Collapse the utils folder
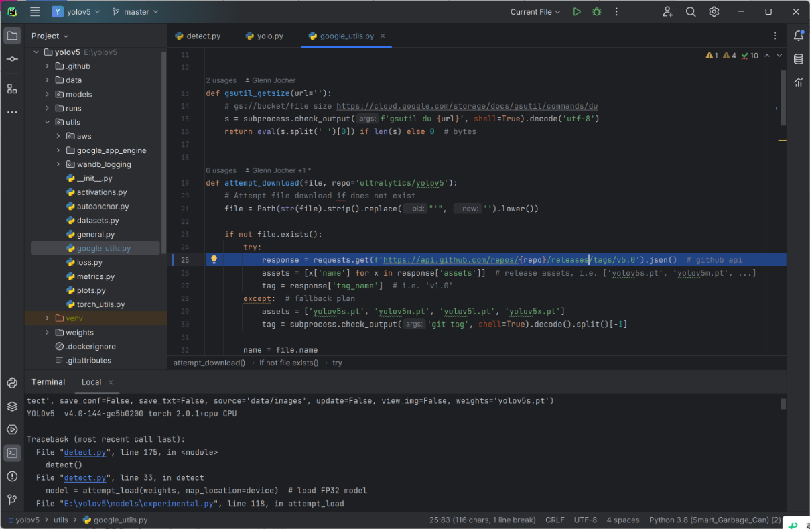This screenshot has height=529, width=810. pyautogui.click(x=48, y=122)
